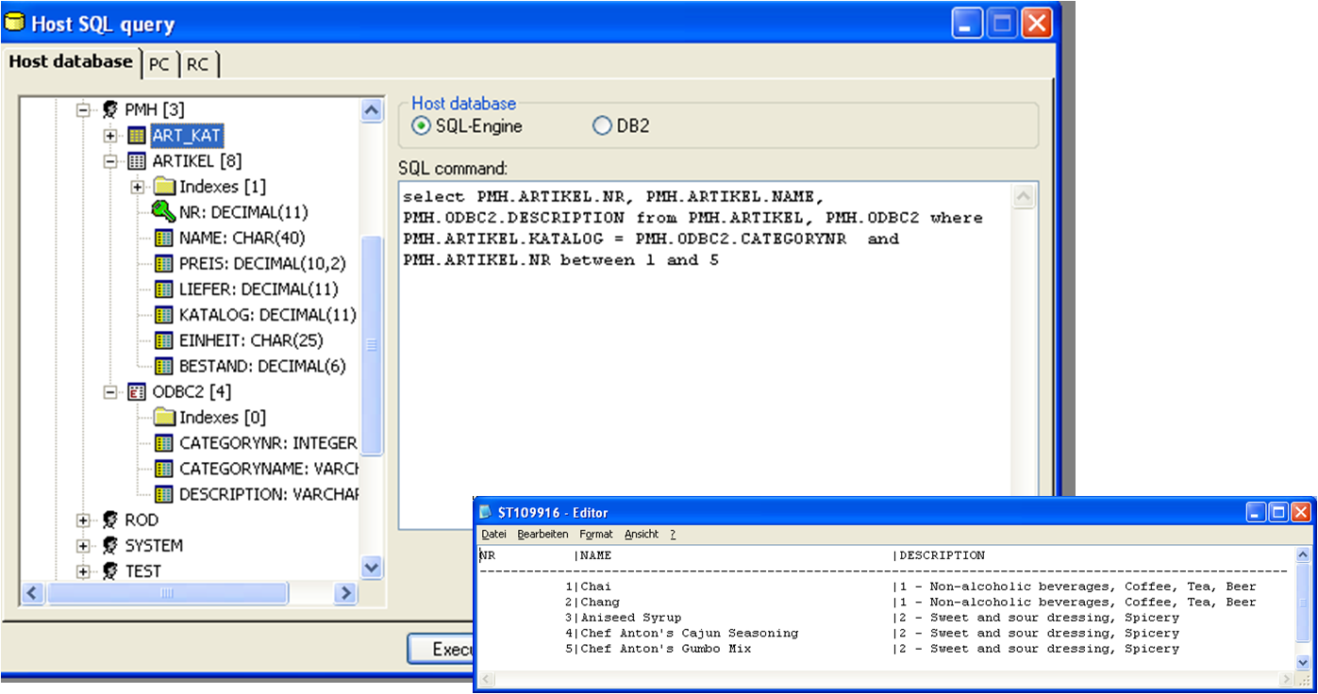
Task: Minimize the Editor window
Action: [1256, 512]
